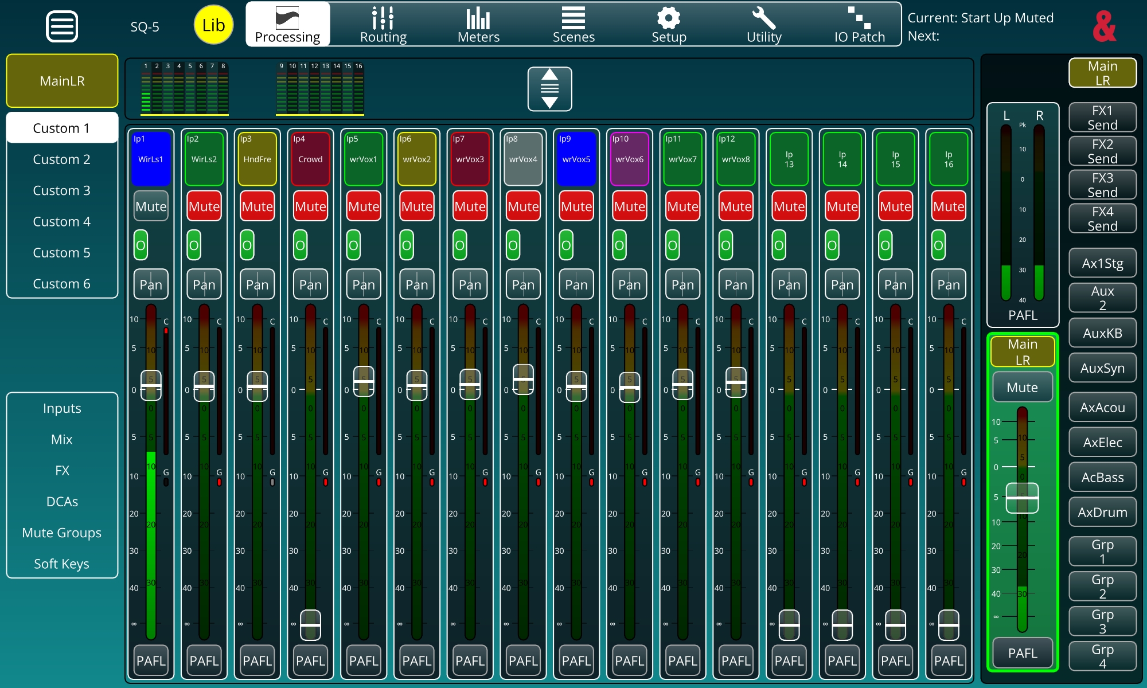Open the hamburger menu icon

coord(62,26)
